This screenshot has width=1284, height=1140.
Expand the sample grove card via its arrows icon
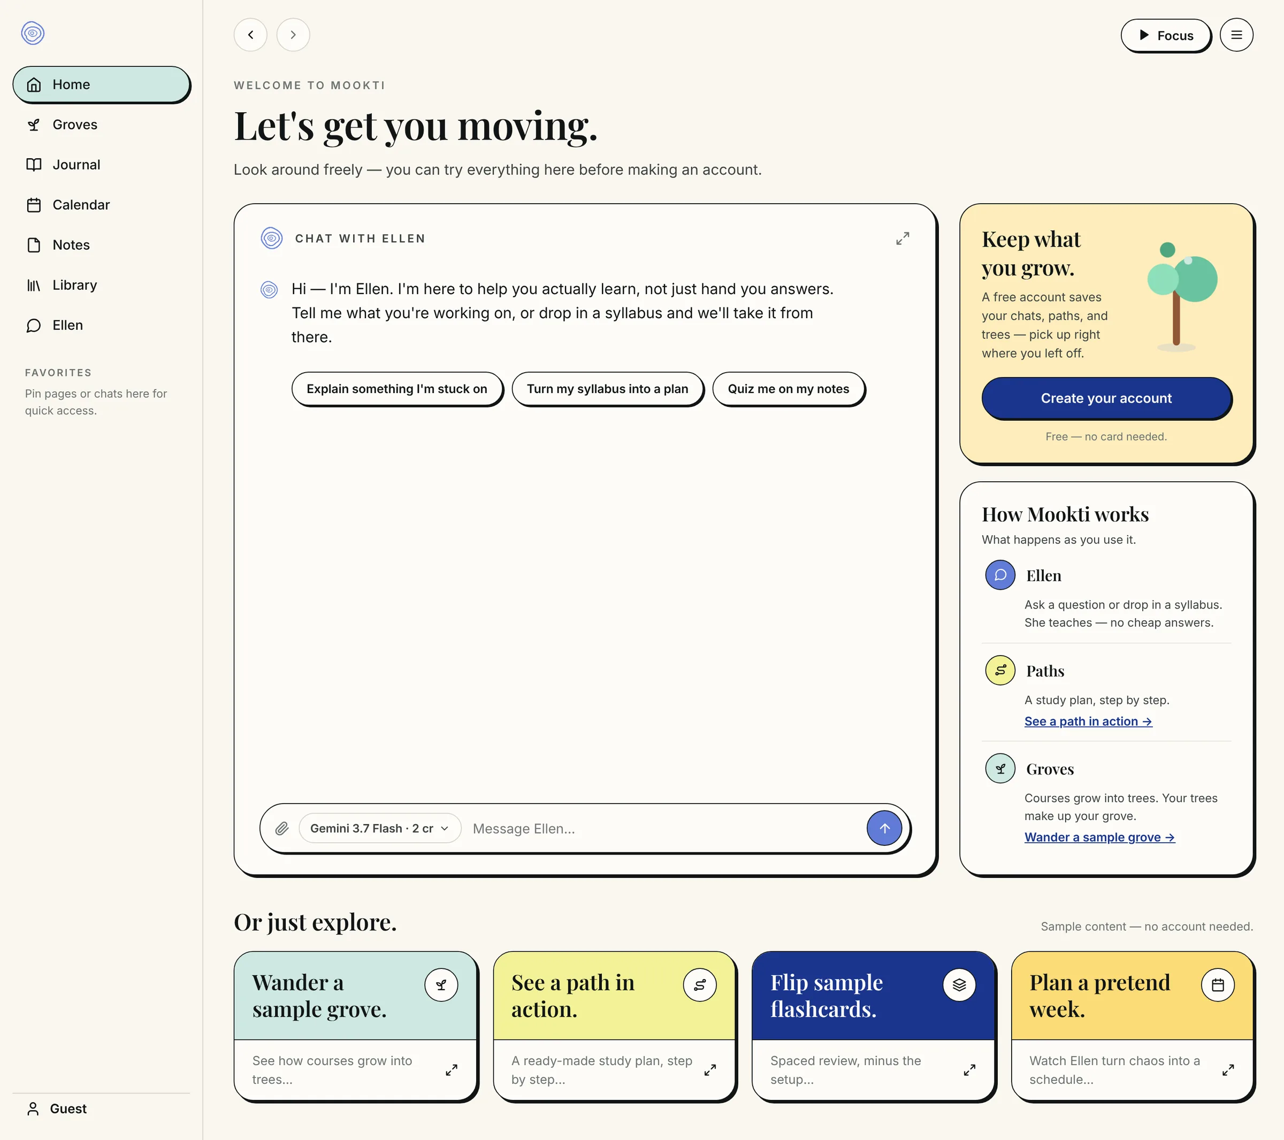click(x=452, y=1070)
